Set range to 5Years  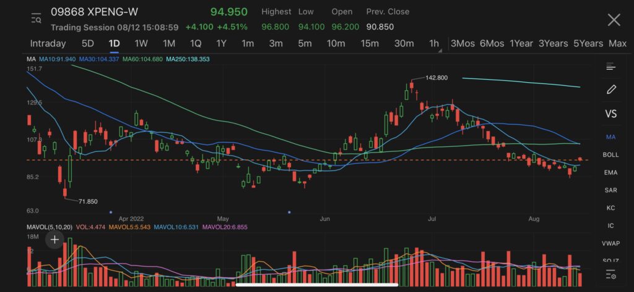588,44
